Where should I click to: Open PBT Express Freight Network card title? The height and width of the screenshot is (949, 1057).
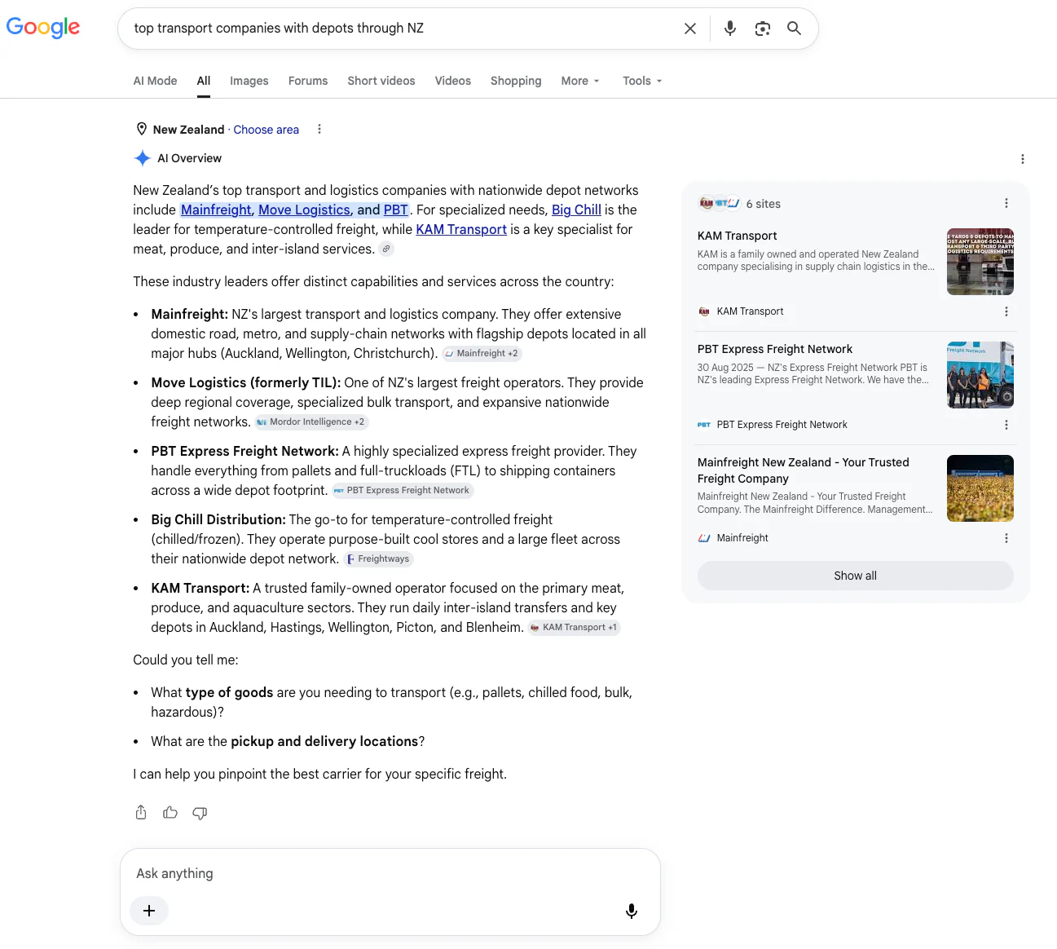(x=775, y=349)
